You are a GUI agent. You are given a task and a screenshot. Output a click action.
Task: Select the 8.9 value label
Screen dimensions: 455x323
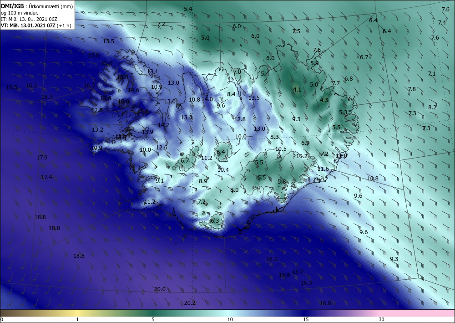click(203, 181)
